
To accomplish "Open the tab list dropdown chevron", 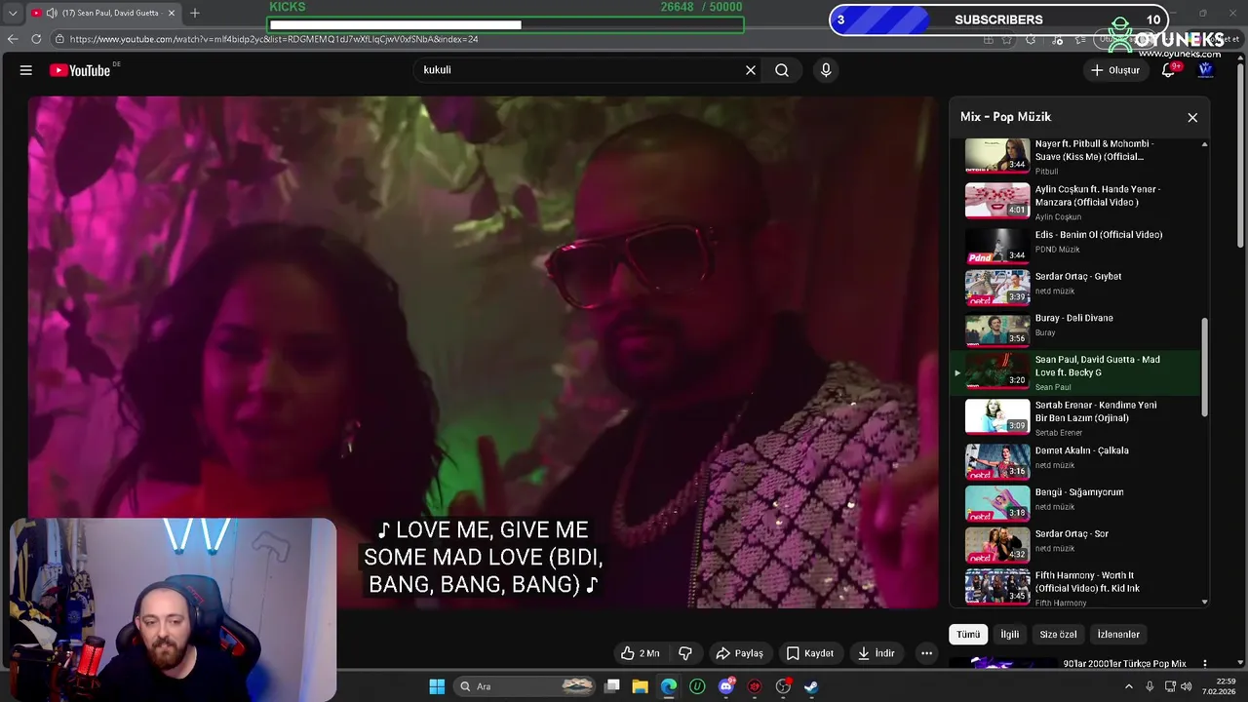I will point(12,13).
